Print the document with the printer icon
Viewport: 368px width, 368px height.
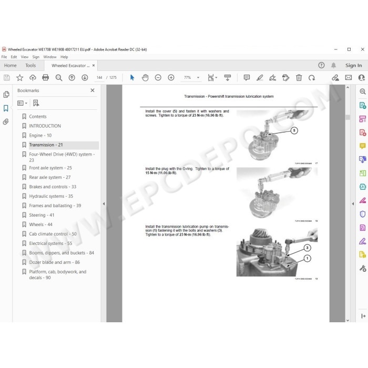coord(46,78)
